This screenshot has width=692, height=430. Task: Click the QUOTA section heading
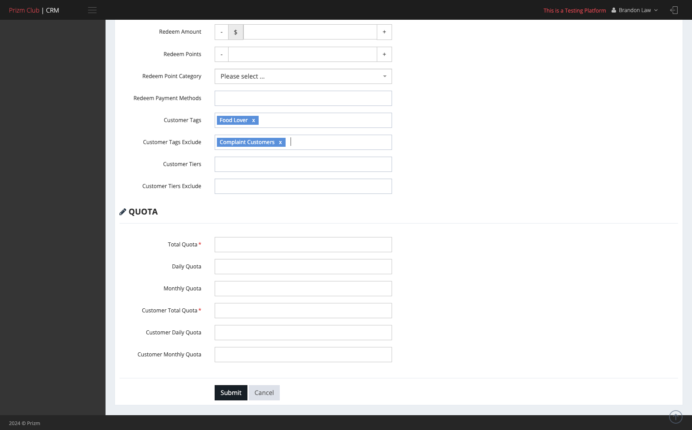point(143,212)
